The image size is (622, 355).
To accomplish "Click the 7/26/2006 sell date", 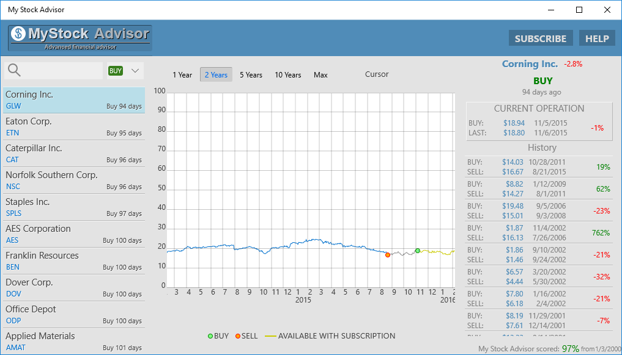I will tap(549, 237).
